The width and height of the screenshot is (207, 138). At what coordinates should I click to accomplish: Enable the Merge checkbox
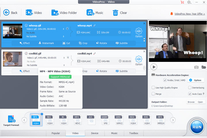click(153, 94)
